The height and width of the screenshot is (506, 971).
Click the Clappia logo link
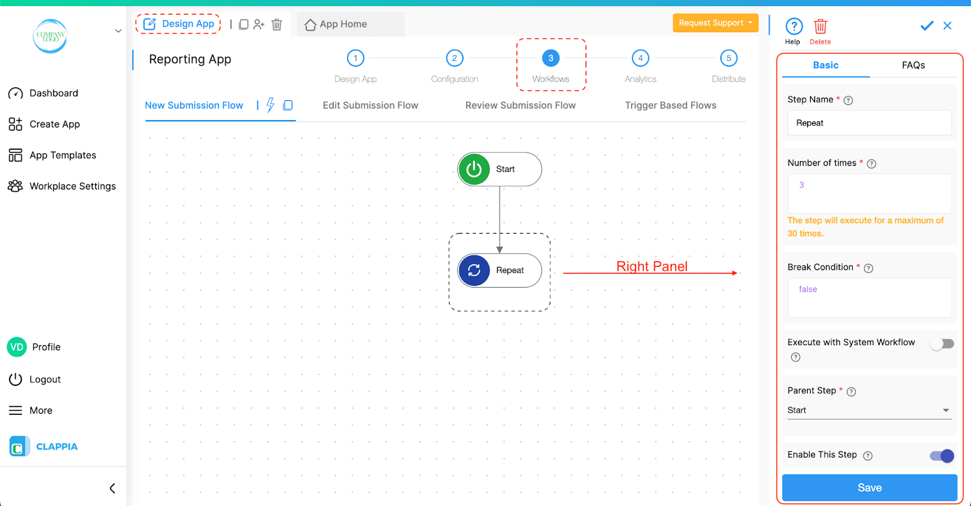pyautogui.click(x=44, y=447)
